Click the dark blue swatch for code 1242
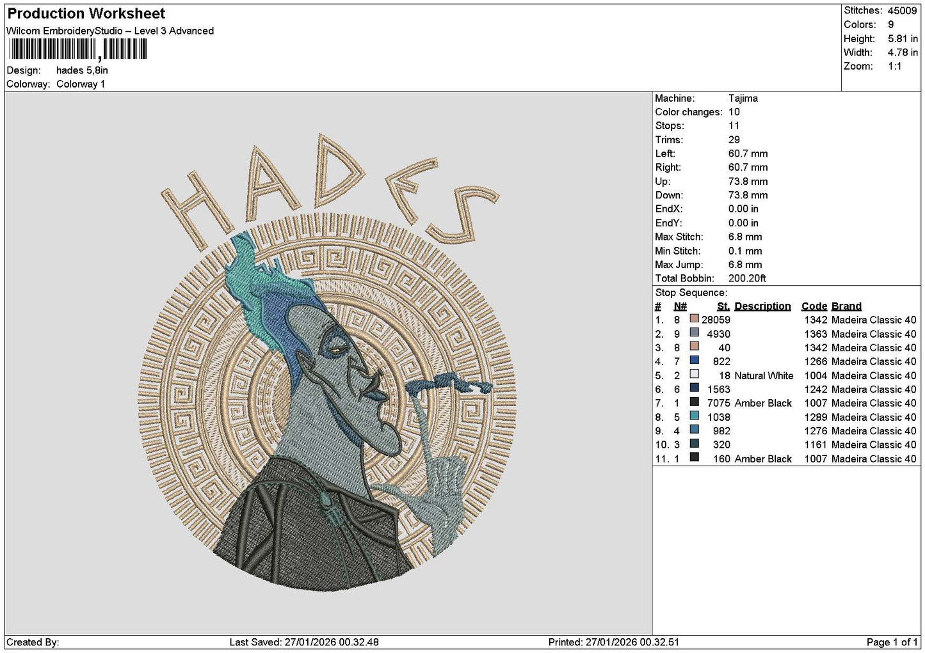 click(694, 388)
